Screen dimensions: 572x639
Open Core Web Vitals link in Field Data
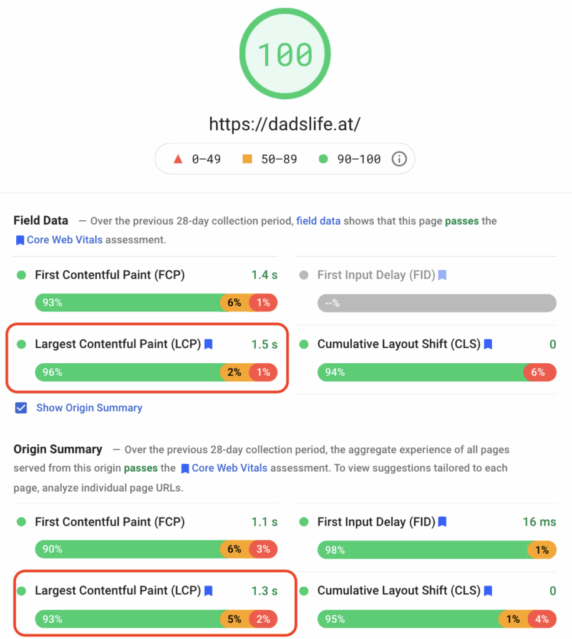tap(64, 240)
